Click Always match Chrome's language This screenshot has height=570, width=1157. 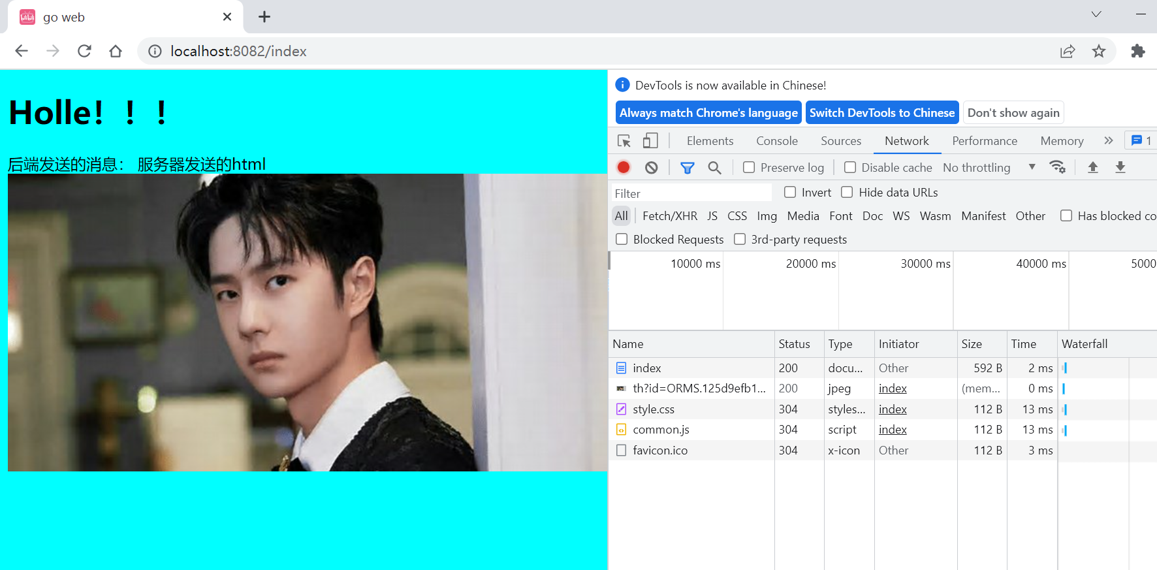pos(708,113)
